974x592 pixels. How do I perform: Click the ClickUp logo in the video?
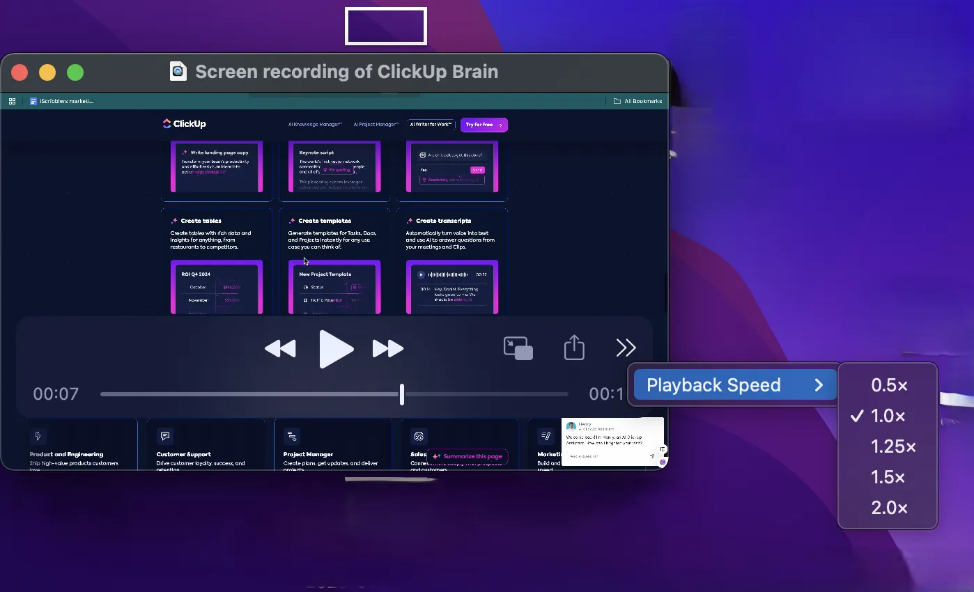pos(184,124)
